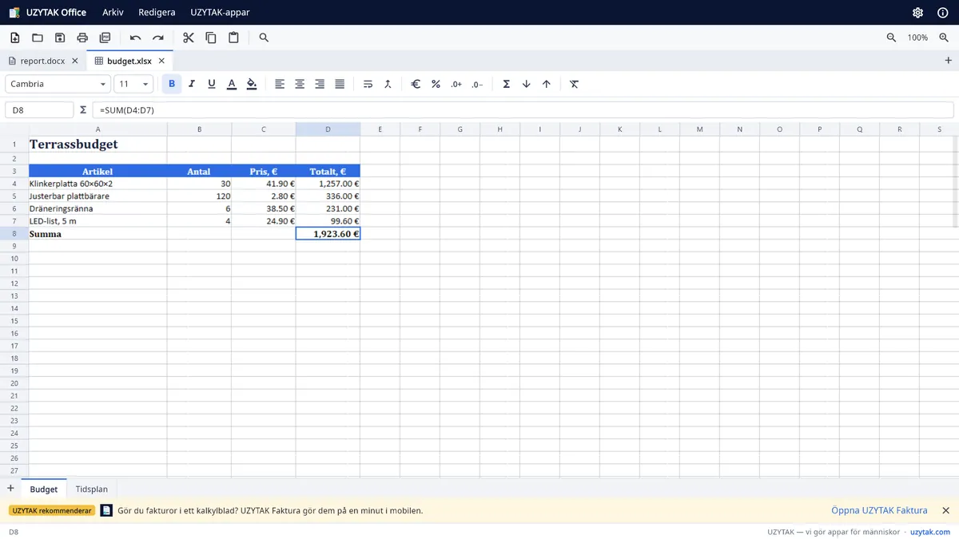Save the budget.xlsx file
The width and height of the screenshot is (959, 539).
pos(60,38)
